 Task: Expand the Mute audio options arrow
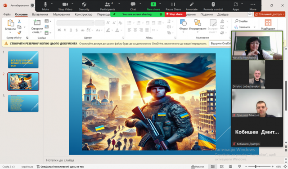(52, 4)
